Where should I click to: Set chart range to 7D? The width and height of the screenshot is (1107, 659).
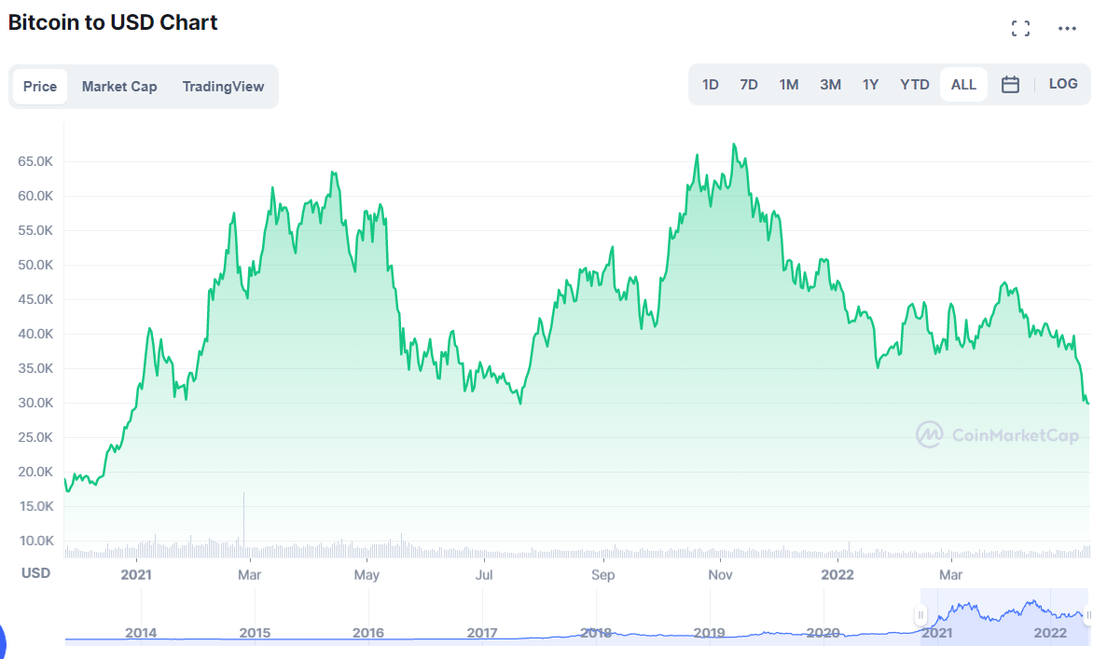point(748,85)
